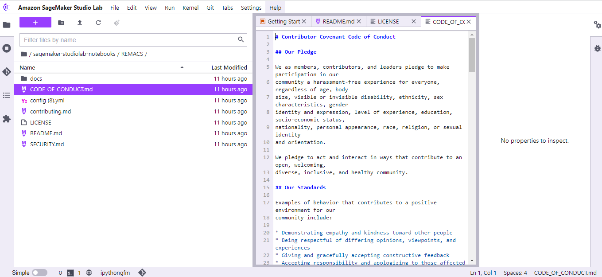The height and width of the screenshot is (277, 602).
Task: Select contributing.md file
Action: [x=133, y=112]
